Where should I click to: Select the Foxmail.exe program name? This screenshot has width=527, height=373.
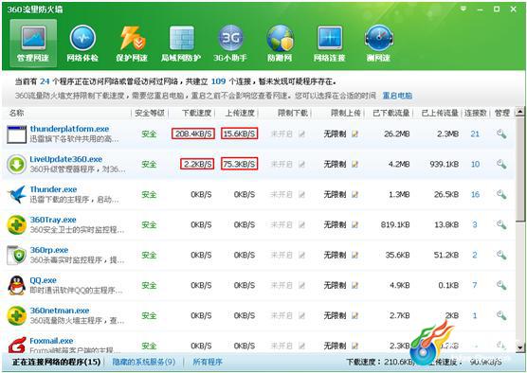[x=51, y=341]
